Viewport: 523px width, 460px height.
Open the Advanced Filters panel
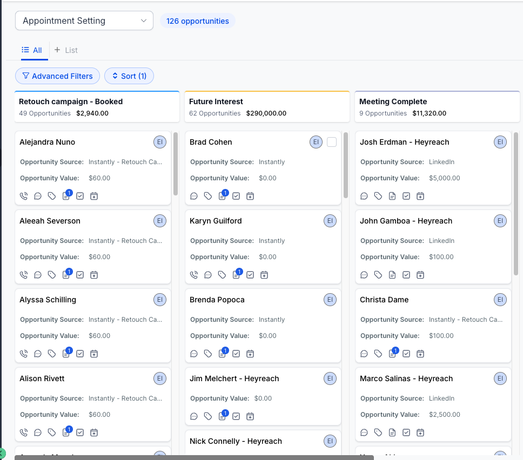pos(57,76)
